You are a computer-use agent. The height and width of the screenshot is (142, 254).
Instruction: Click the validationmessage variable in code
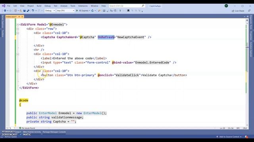(x=66, y=118)
